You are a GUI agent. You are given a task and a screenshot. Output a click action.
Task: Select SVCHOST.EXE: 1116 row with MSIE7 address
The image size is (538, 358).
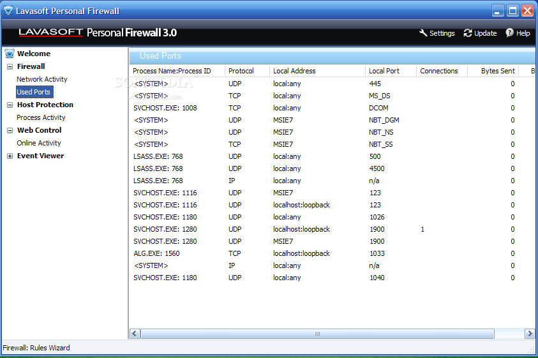(x=332, y=193)
